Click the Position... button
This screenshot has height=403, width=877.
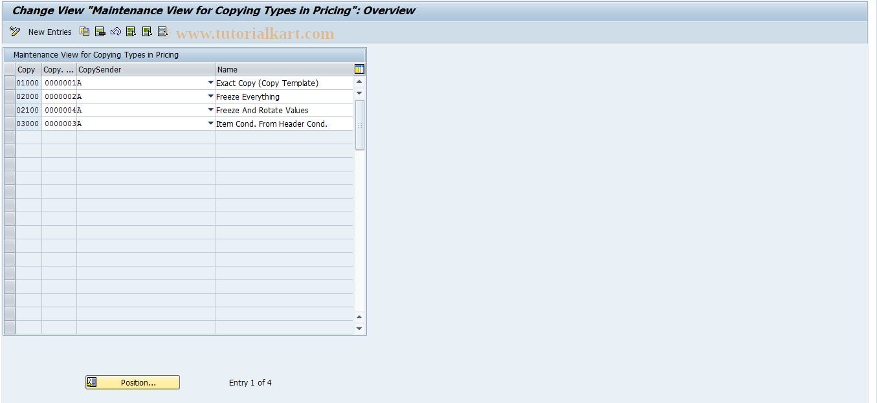[x=133, y=382]
